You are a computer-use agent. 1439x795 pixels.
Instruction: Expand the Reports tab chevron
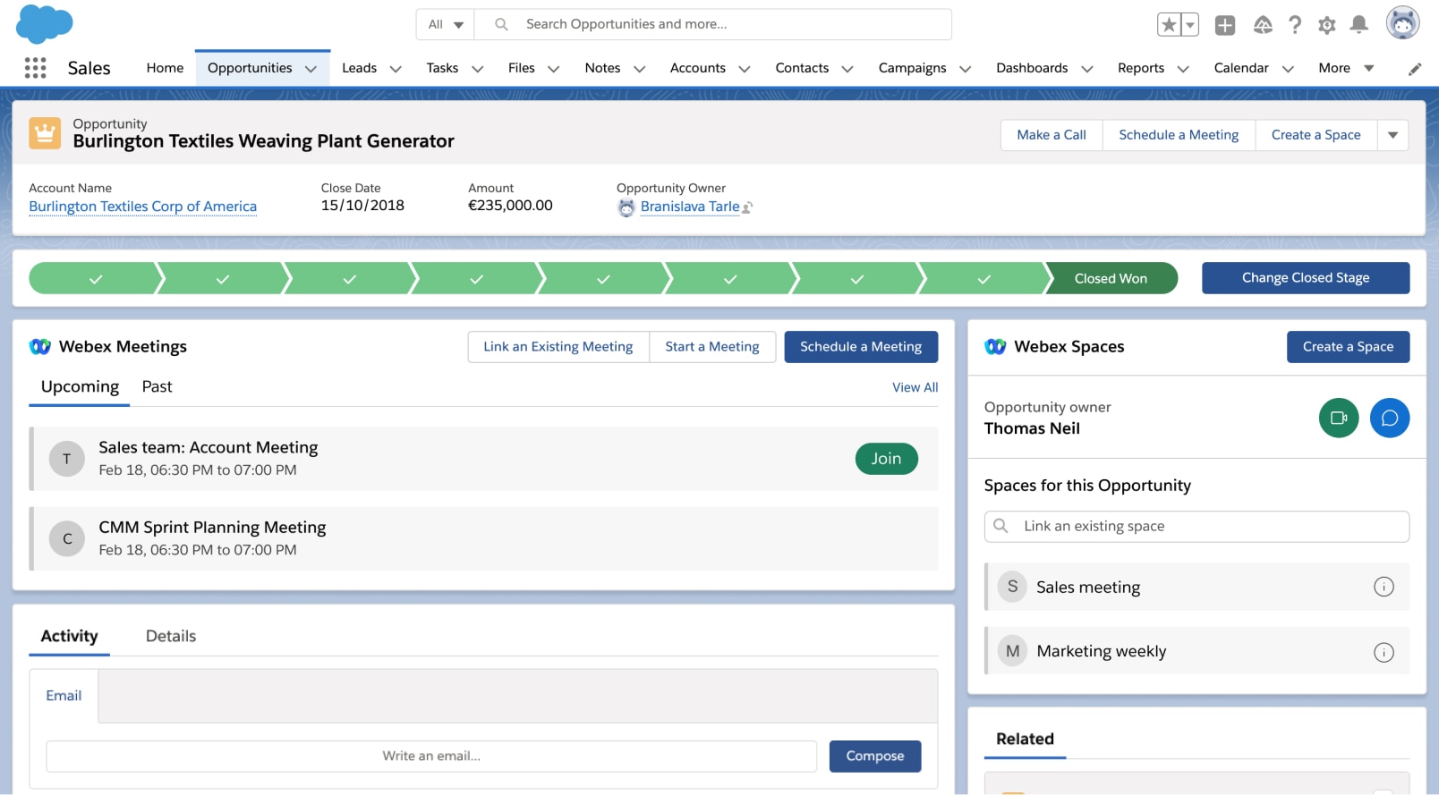(1182, 69)
